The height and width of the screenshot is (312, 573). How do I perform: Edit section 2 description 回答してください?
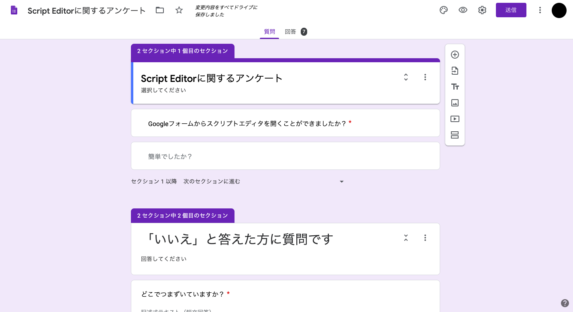(x=164, y=259)
